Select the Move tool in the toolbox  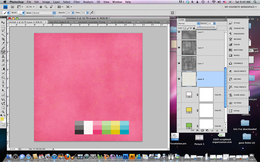(3, 22)
